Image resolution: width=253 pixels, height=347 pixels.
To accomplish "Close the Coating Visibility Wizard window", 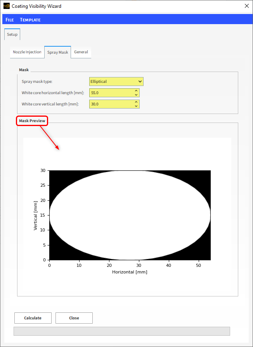I will [247, 6].
